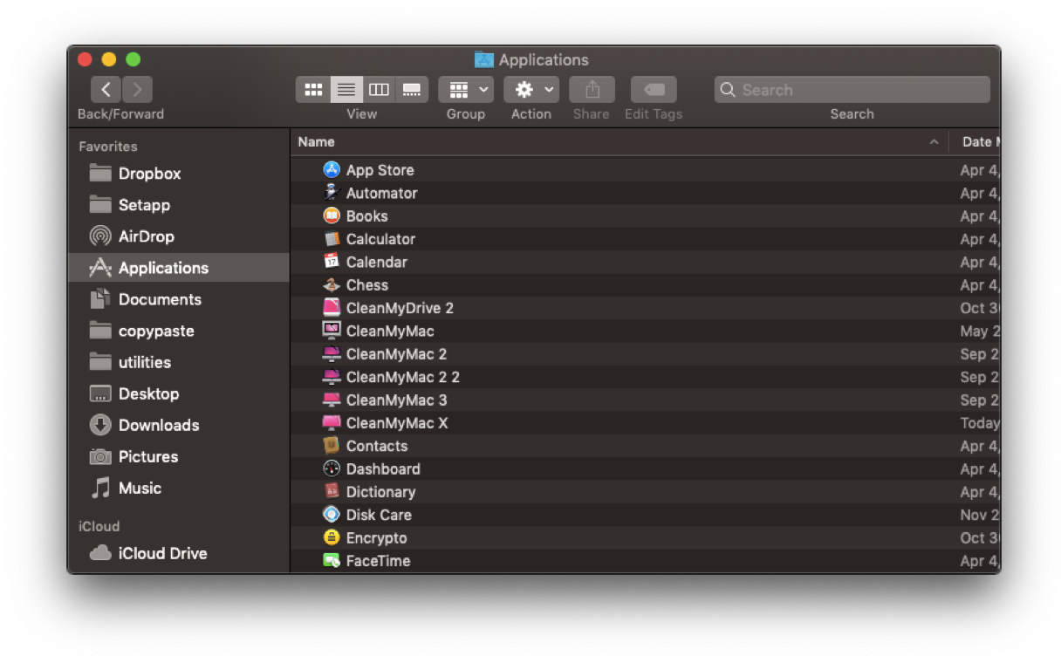
Task: Click the Applications folder icon in title bar
Action: [x=484, y=59]
